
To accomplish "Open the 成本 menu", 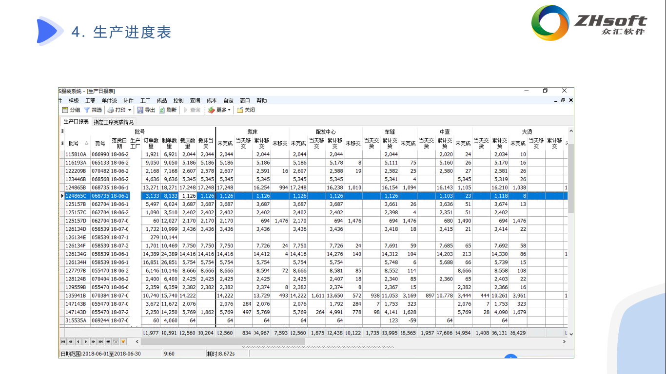I will pos(212,101).
